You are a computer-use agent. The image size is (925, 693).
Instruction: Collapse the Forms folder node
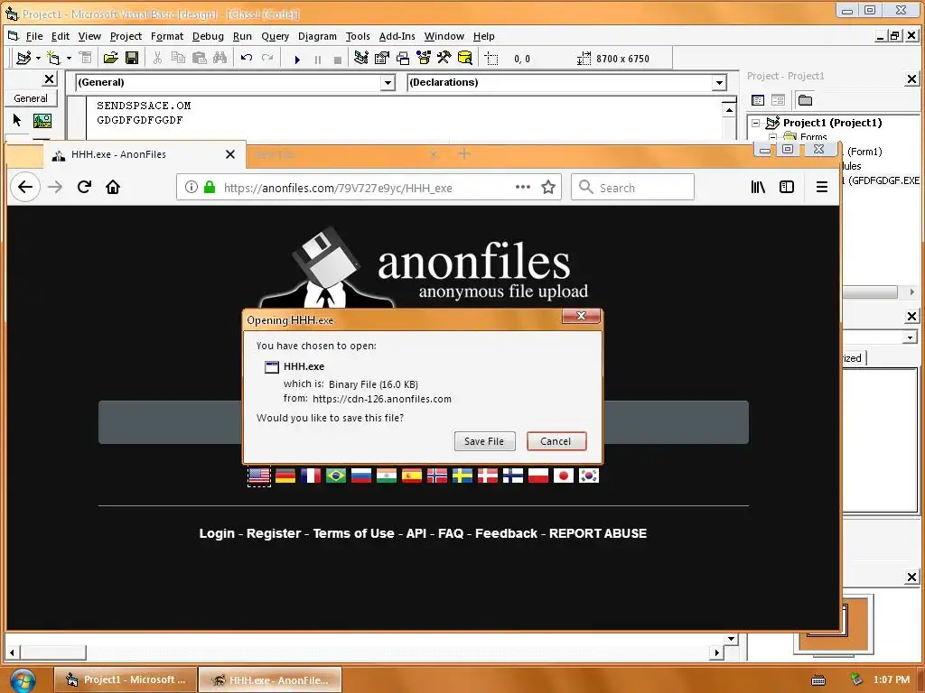(x=773, y=137)
